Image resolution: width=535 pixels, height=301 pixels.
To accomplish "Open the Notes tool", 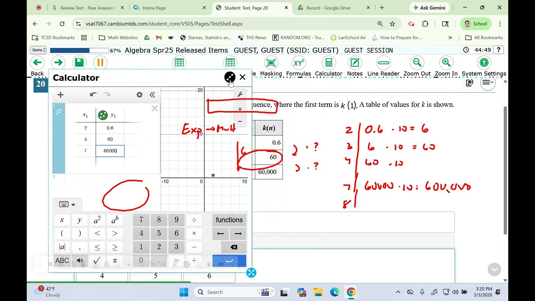I will 355,66.
